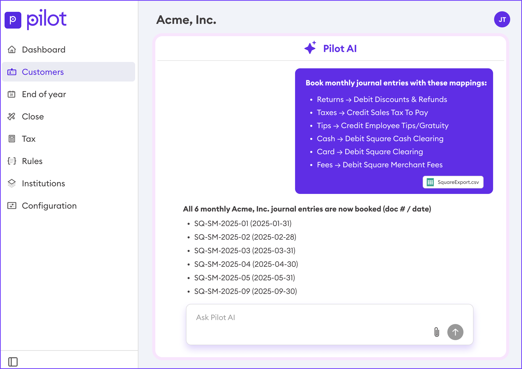Click the Close sidebar item icon
522x369 pixels.
[12, 117]
